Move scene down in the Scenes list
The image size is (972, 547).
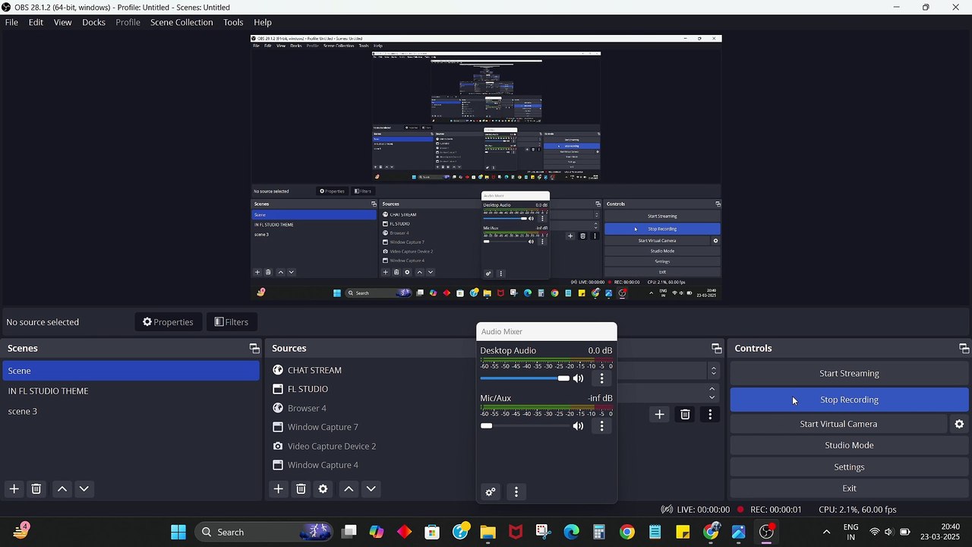(x=84, y=489)
